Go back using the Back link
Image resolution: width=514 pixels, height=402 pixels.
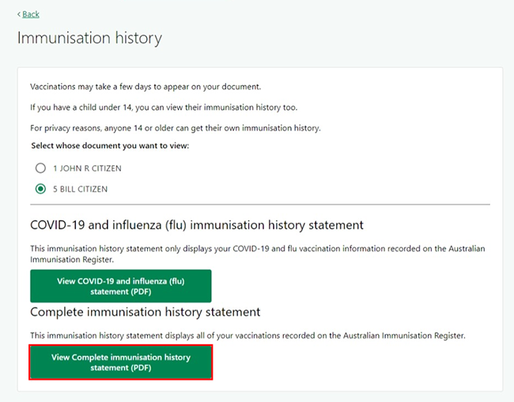pyautogui.click(x=31, y=14)
